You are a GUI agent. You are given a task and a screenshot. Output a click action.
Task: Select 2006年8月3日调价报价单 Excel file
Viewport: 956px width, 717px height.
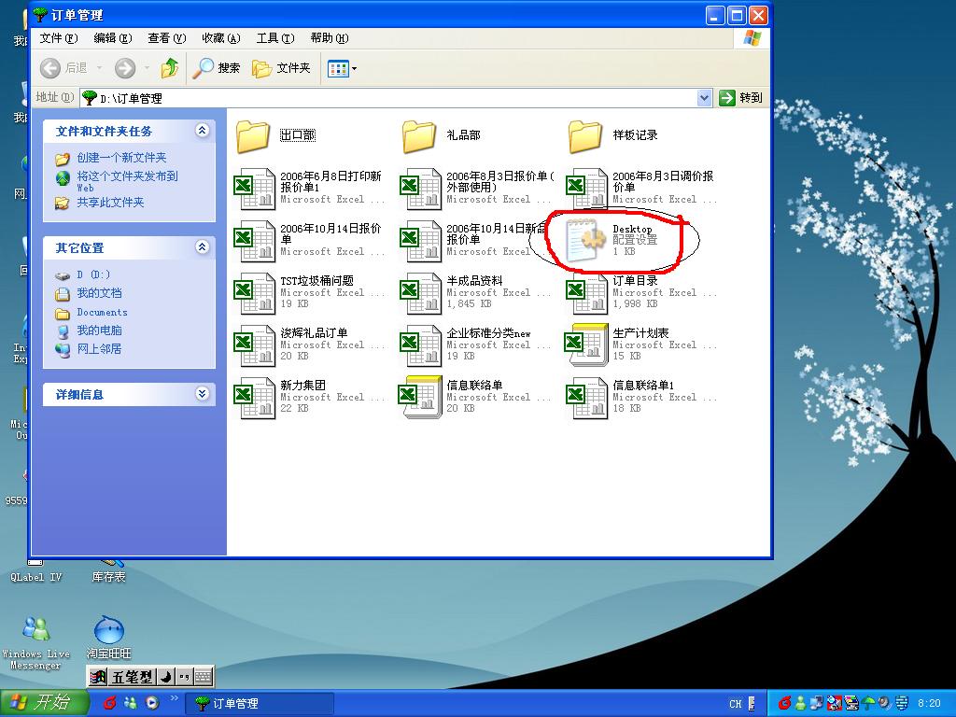641,188
